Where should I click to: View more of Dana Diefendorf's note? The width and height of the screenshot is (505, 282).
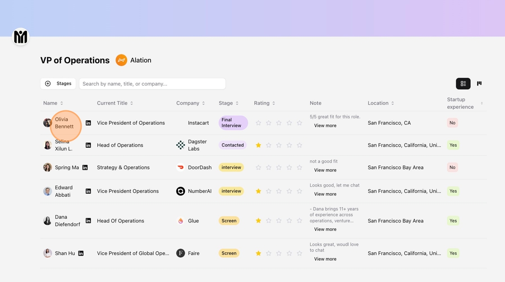pyautogui.click(x=325, y=229)
